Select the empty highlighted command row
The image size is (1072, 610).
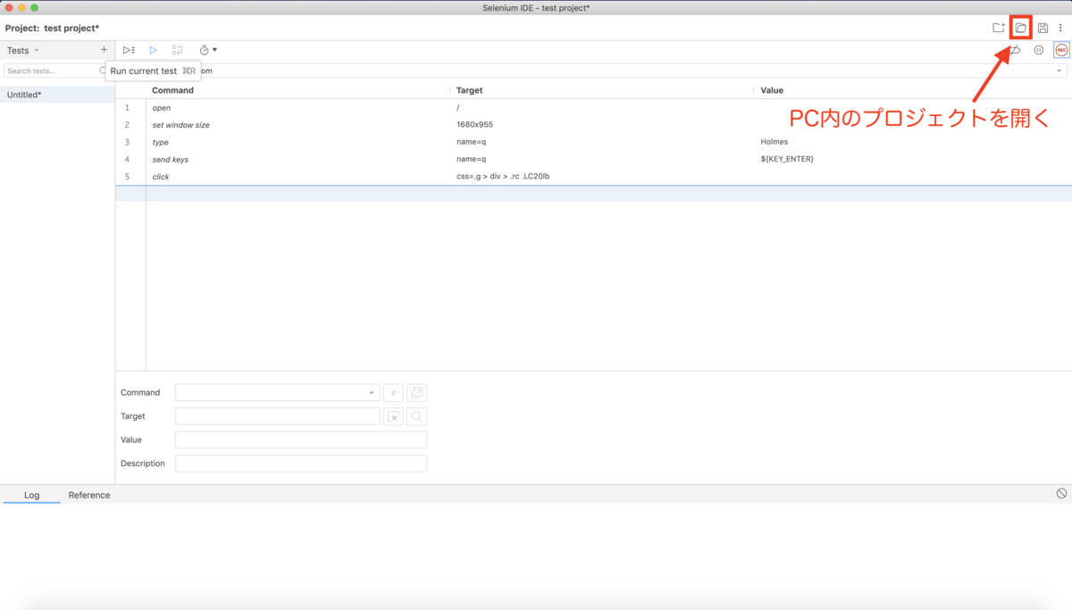tap(593, 194)
